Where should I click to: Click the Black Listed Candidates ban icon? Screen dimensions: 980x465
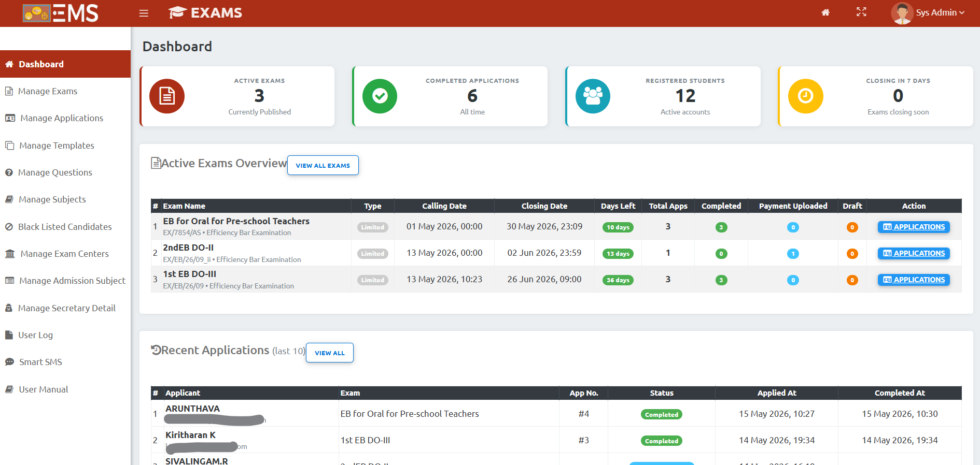[9, 227]
